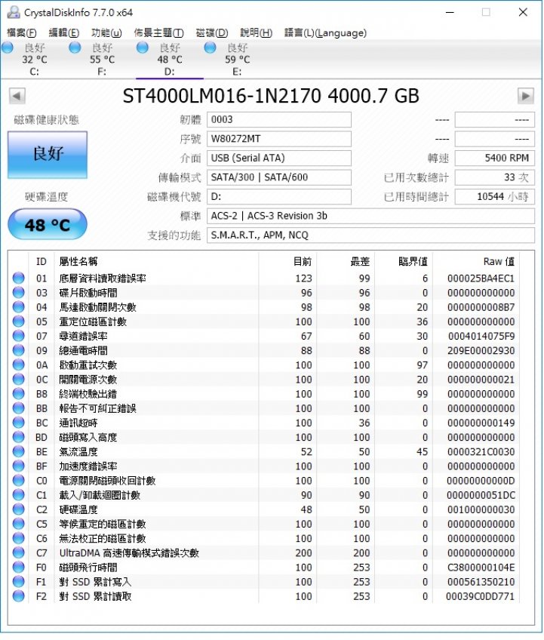Click the interface field USB (Serial ATA)
This screenshot has width=544, height=640.
pos(279,158)
